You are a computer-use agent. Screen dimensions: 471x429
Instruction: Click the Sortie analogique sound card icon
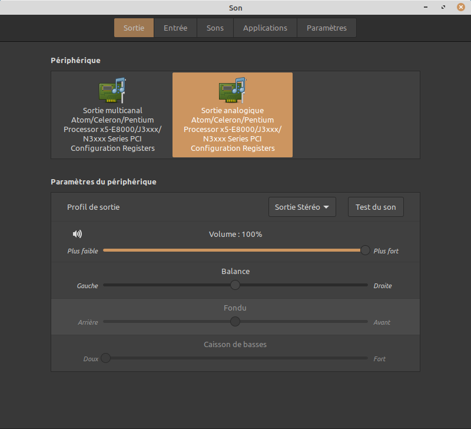[232, 90]
